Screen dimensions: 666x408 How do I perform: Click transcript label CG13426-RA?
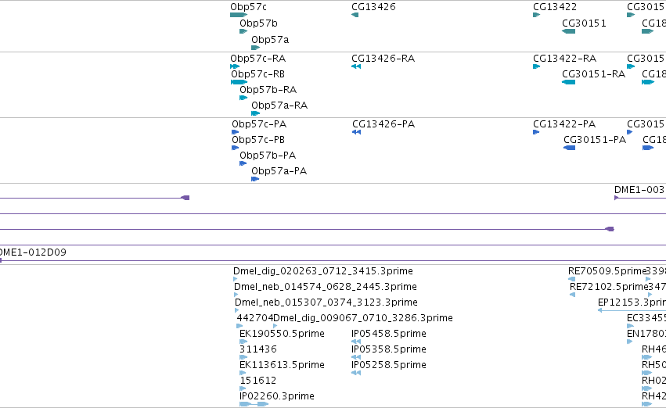[x=383, y=59]
